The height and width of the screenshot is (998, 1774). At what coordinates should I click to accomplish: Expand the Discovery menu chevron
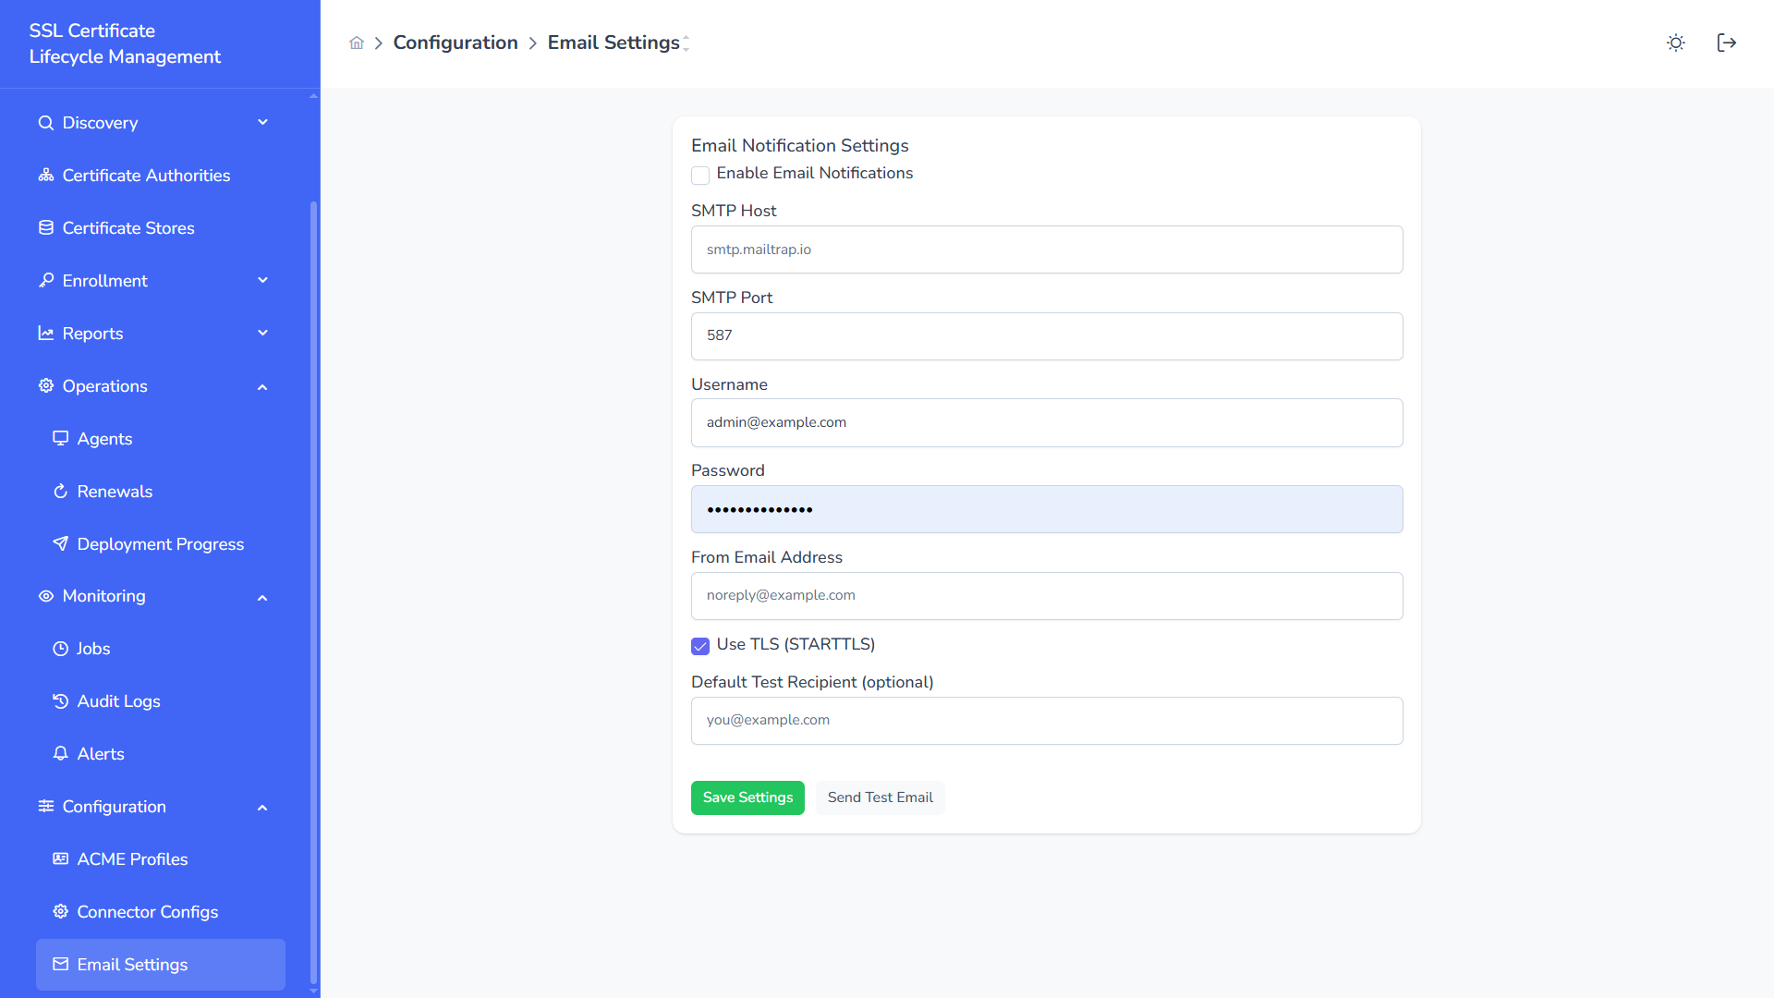coord(262,123)
